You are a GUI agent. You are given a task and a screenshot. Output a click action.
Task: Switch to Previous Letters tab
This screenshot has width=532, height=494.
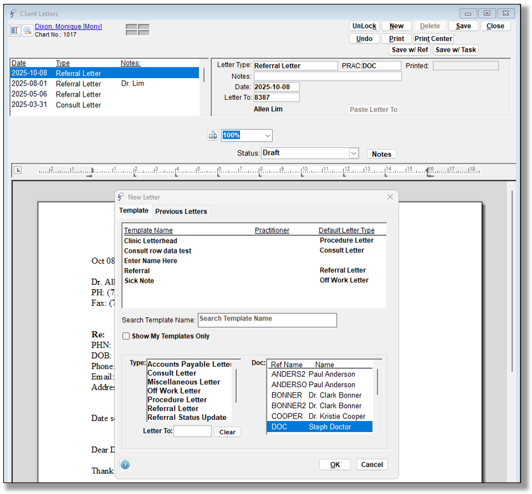(x=181, y=211)
